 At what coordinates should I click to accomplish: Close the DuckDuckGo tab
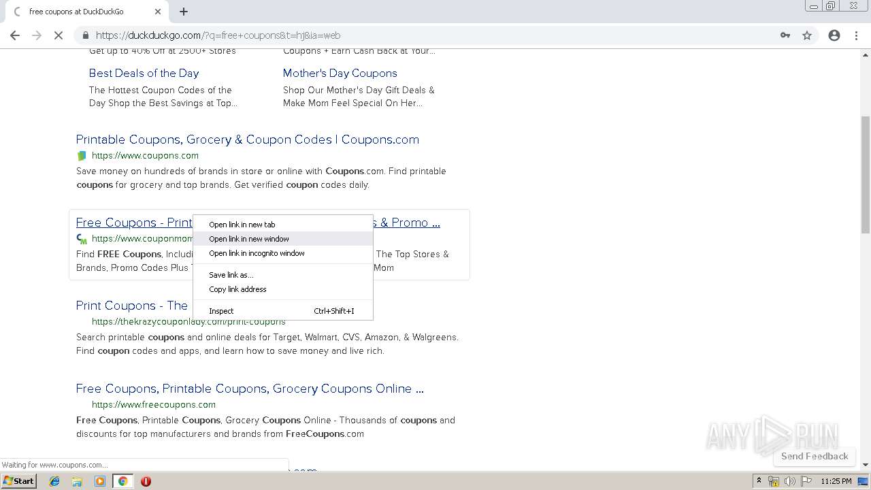coord(158,12)
